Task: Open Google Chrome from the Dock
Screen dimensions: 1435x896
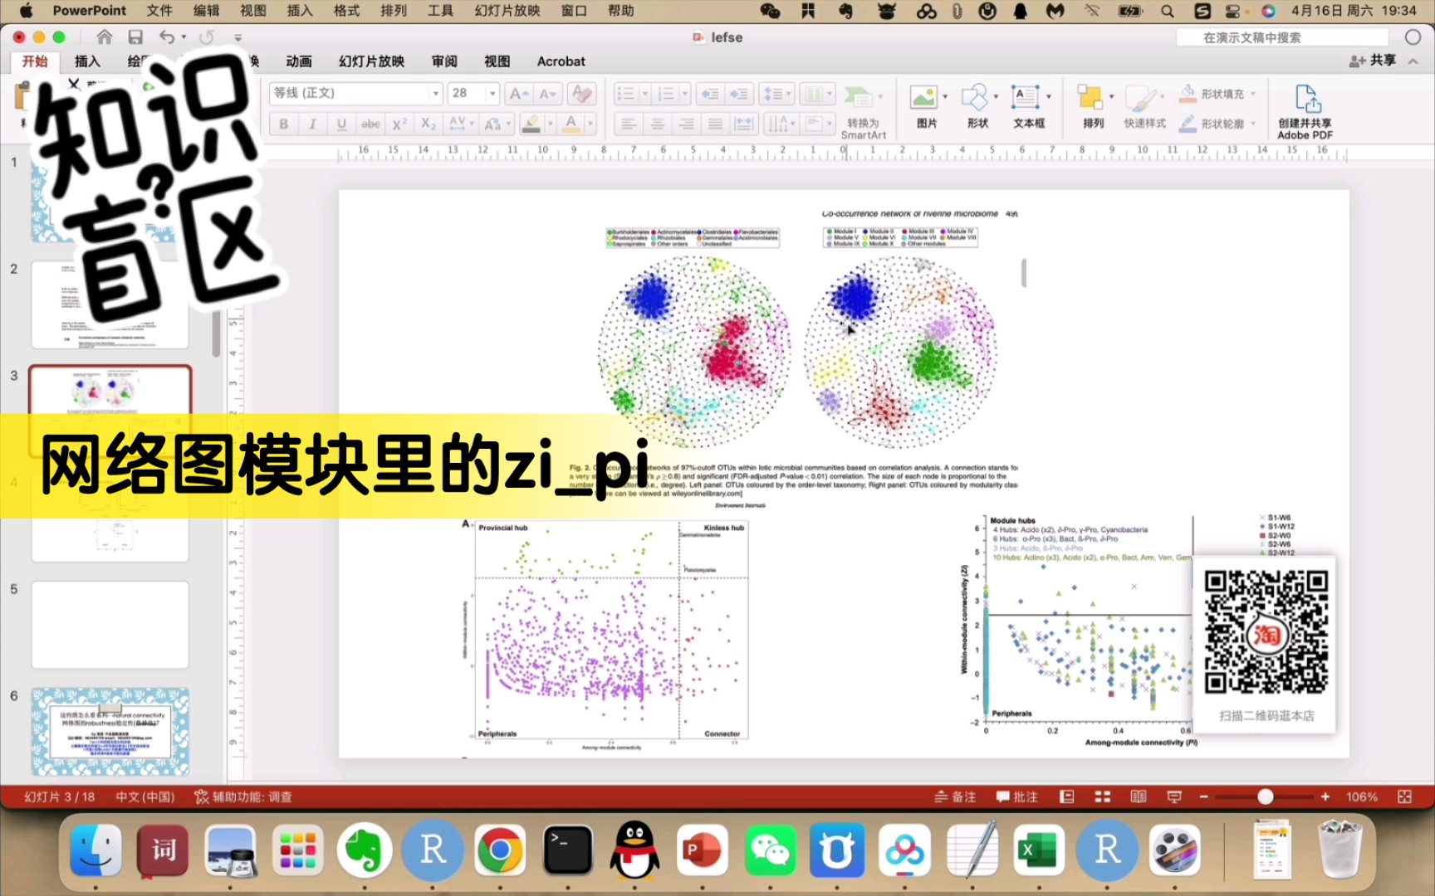Action: tap(499, 850)
